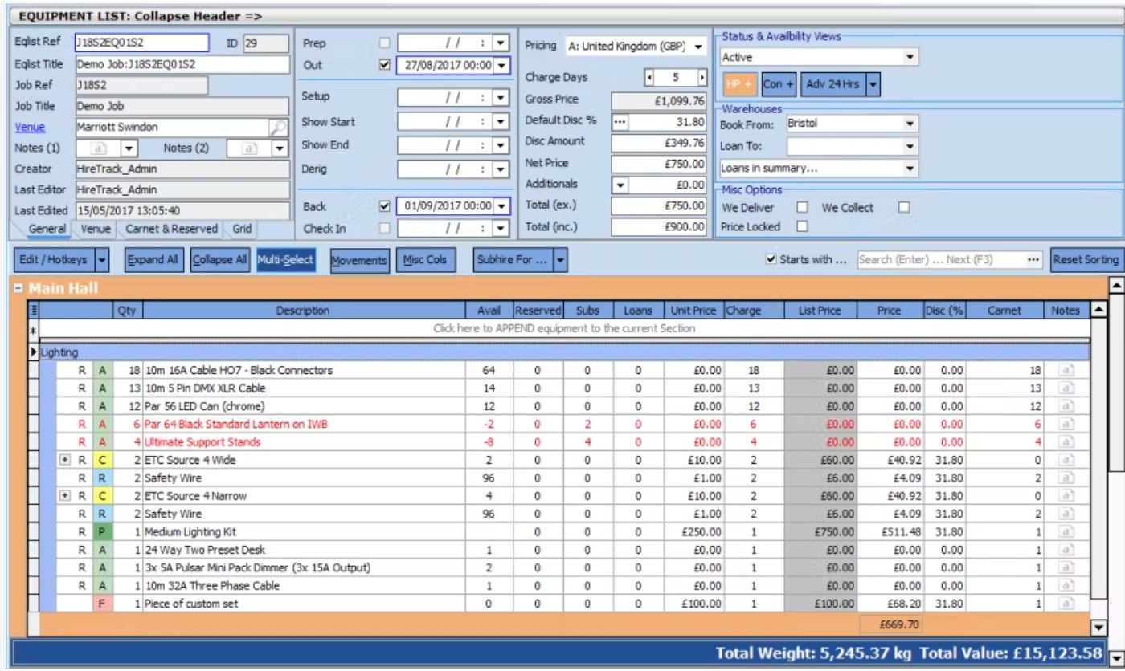This screenshot has height=671, width=1125.
Task: Toggle the Prep date checkbox
Action: 384,43
